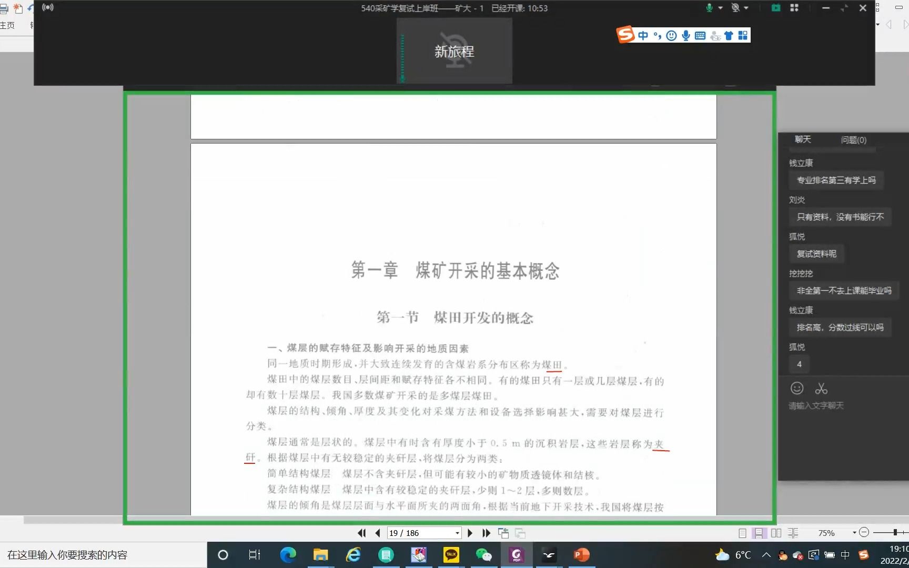The height and width of the screenshot is (568, 909).
Task: Click the new document star icon
Action: tap(18, 8)
